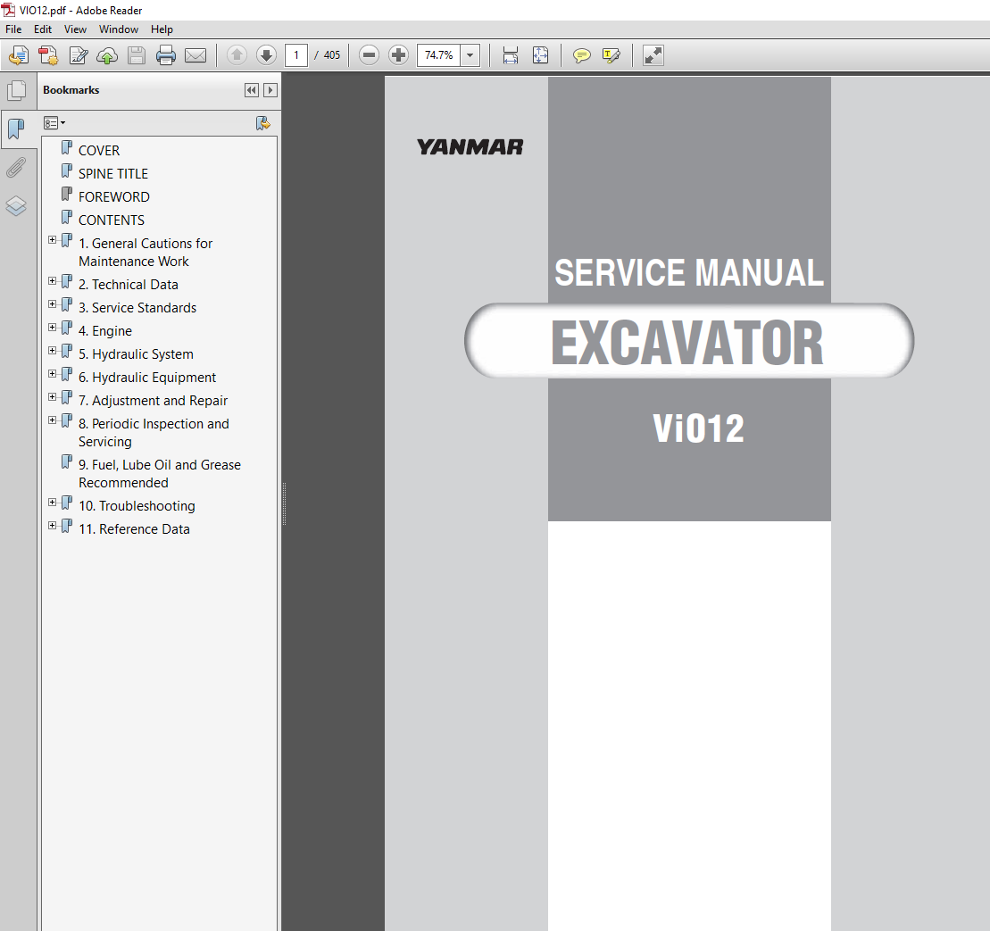
Task: Open the Edit menu
Action: 43,29
